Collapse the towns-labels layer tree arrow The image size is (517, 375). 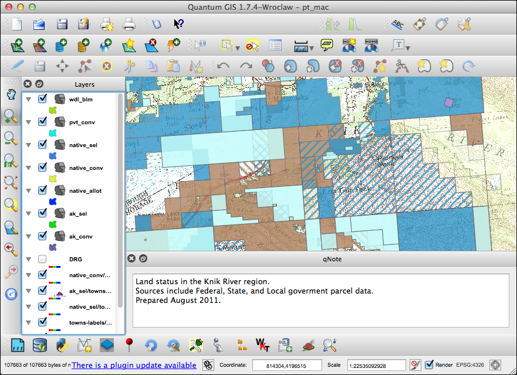(29, 323)
